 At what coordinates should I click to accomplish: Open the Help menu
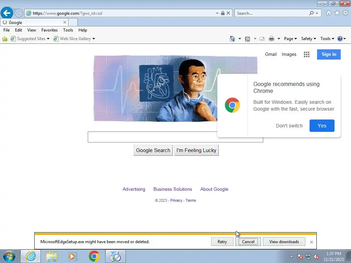(x=83, y=30)
